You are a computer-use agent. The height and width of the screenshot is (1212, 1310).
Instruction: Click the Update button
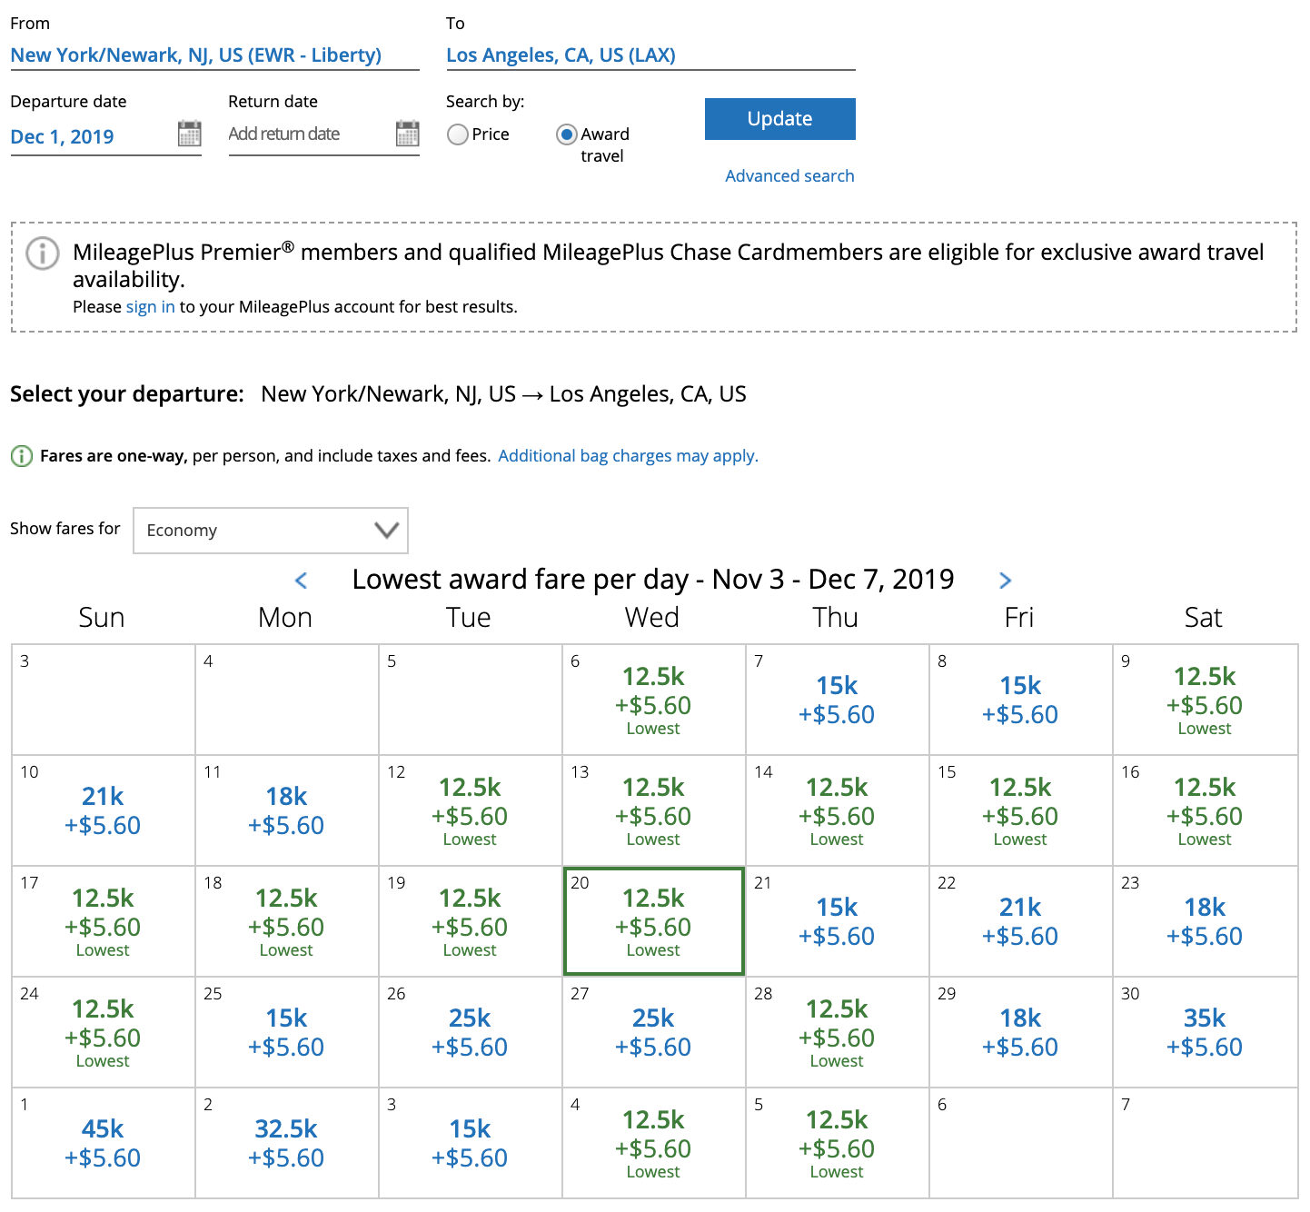tap(779, 119)
